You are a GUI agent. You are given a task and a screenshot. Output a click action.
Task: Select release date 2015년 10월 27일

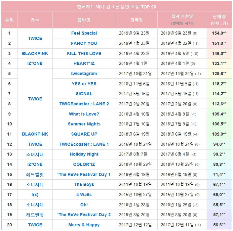coord(135,195)
